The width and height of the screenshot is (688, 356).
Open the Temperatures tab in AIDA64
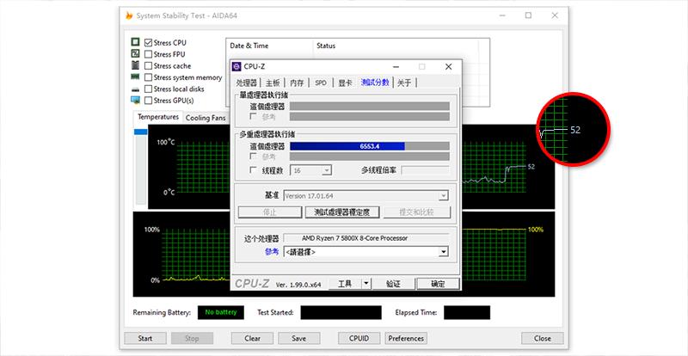point(158,117)
